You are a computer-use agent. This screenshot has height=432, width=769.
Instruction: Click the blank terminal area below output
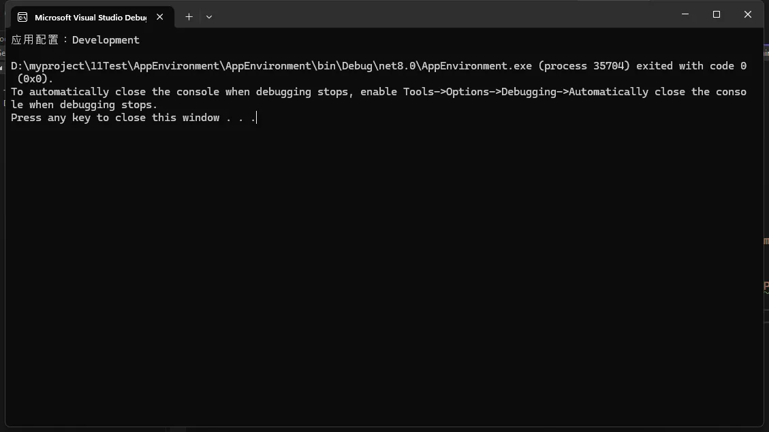coord(381,272)
